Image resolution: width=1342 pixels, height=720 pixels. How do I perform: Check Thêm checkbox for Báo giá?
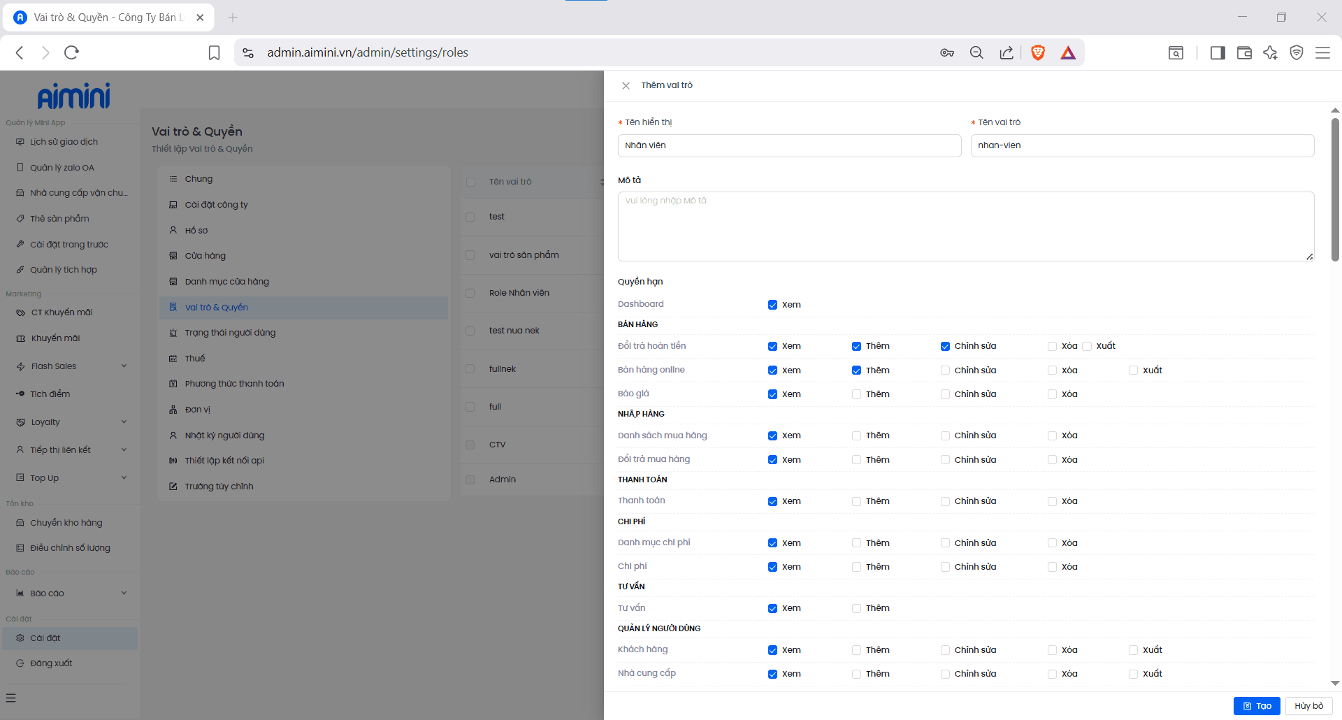click(x=856, y=394)
